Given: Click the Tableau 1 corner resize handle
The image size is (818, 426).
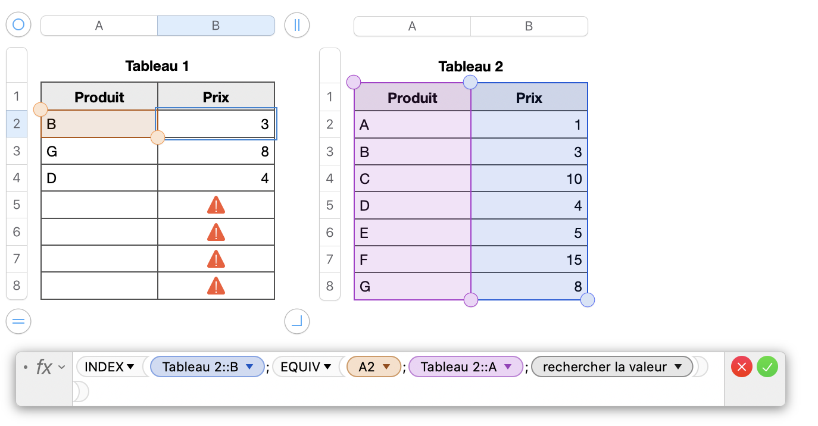Looking at the screenshot, I should point(297,321).
